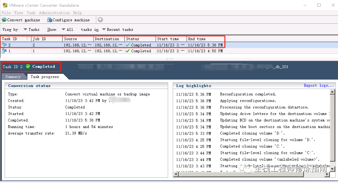Click the running time value '1 hours and 54 minutes'

tap(89, 127)
